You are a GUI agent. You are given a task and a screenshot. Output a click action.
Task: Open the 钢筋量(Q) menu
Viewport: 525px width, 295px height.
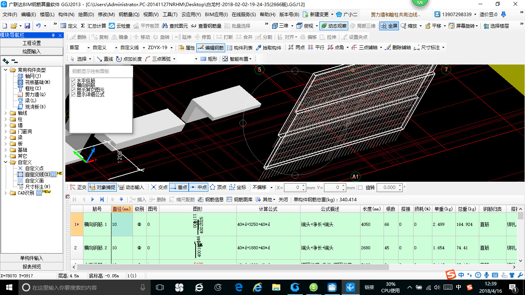pyautogui.click(x=129, y=15)
